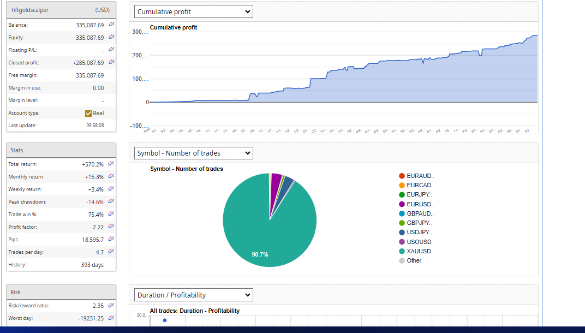Click the XAUUSD legend entry
The height and width of the screenshot is (333, 585).
tap(419, 251)
